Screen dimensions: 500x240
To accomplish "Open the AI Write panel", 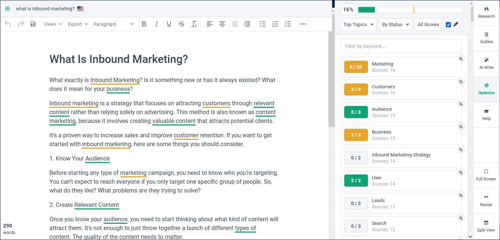I will (486, 63).
